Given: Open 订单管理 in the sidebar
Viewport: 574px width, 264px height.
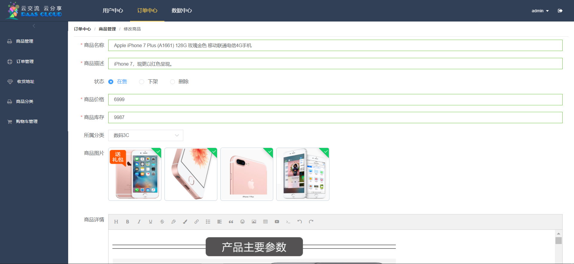Looking at the screenshot, I should [x=25, y=61].
